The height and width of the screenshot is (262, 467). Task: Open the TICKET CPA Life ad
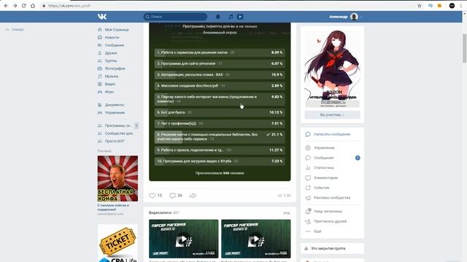tap(117, 243)
